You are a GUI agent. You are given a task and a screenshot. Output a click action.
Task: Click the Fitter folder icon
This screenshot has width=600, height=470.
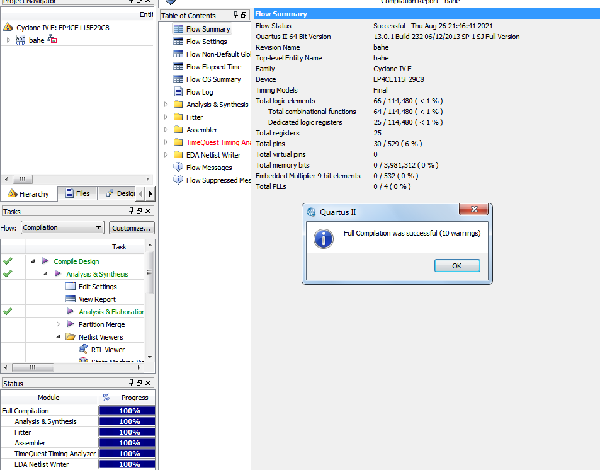[178, 117]
